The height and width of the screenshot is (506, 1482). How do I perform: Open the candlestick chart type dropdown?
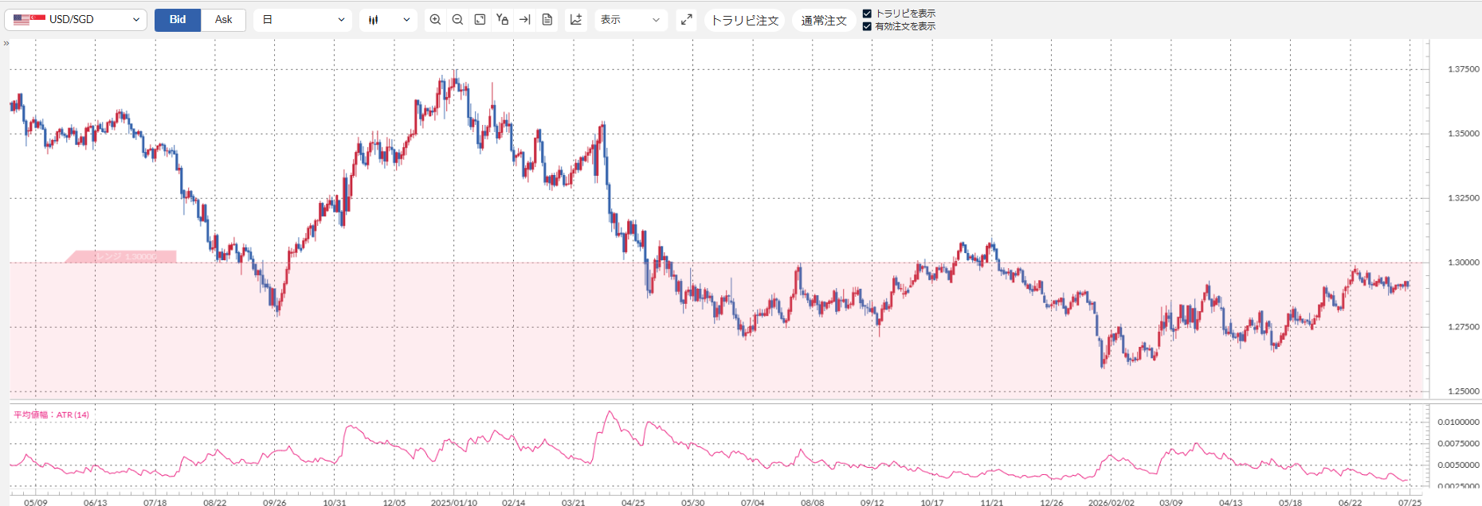tap(388, 20)
